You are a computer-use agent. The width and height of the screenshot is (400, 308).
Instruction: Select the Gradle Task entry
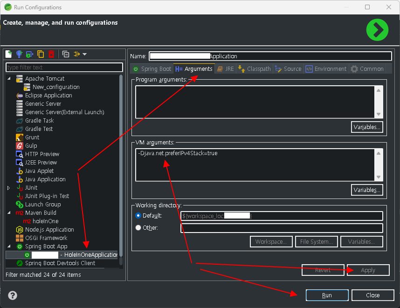click(x=39, y=121)
